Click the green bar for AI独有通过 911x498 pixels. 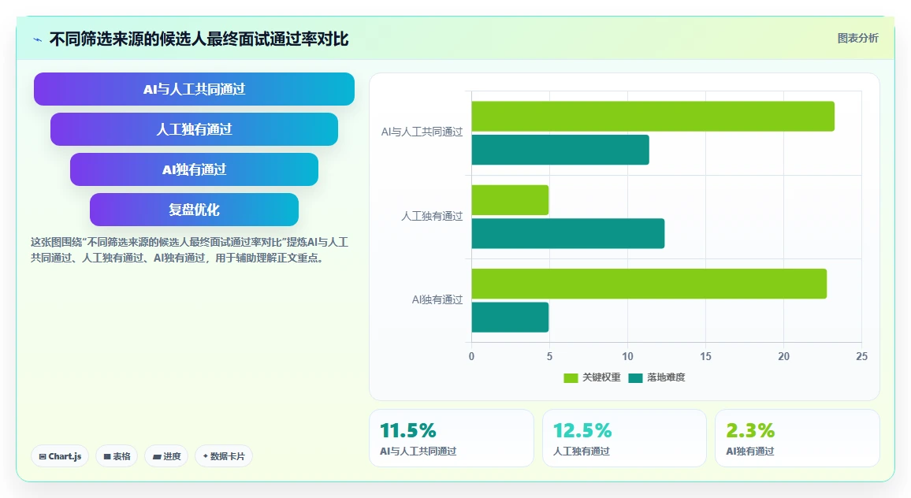[649, 284]
